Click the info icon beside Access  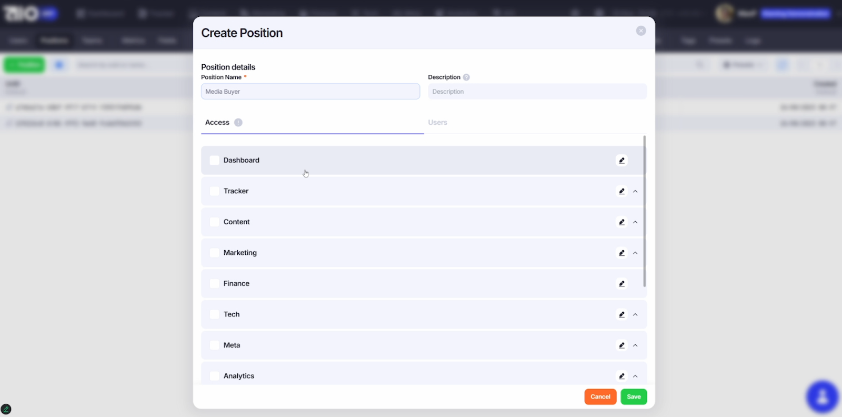(x=238, y=123)
